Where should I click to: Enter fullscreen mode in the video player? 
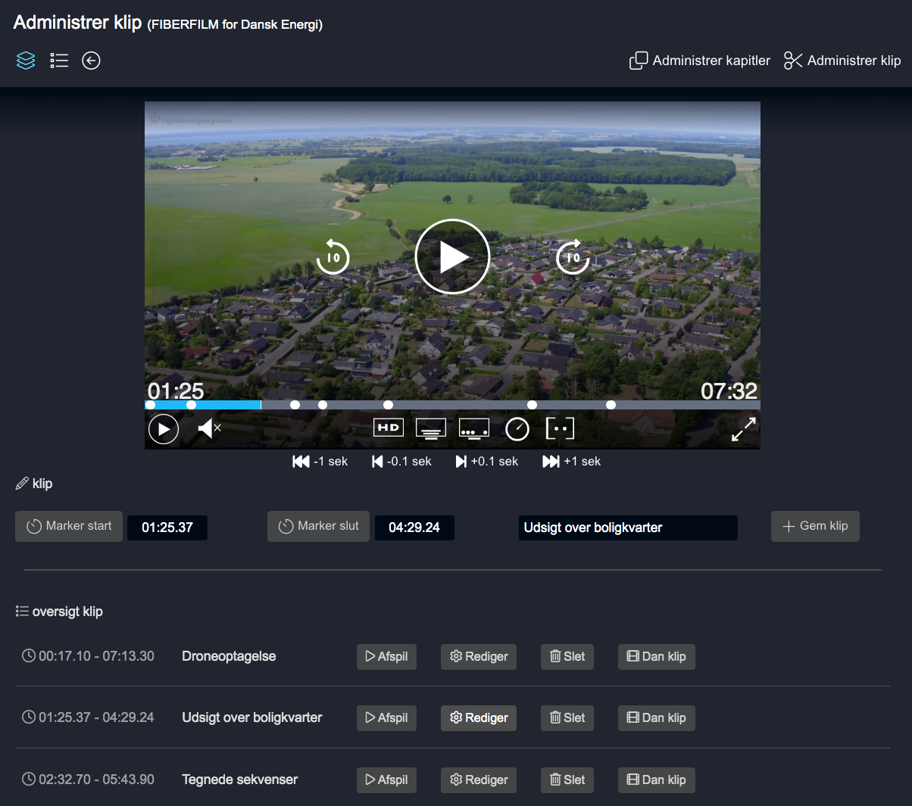click(x=743, y=428)
